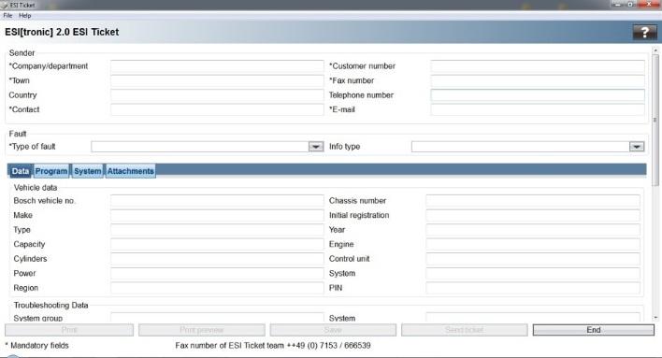Focus the PIN input field

pyautogui.click(x=533, y=288)
